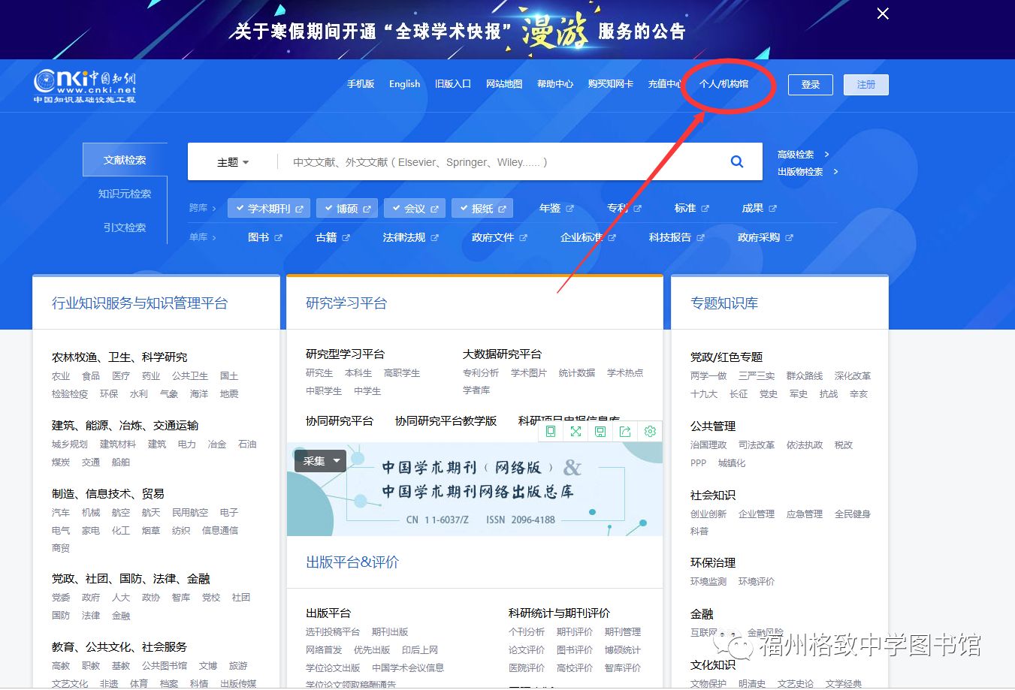This screenshot has height=690, width=1015.
Task: Open the external link icon next to 政府文件
Action: coord(523,237)
